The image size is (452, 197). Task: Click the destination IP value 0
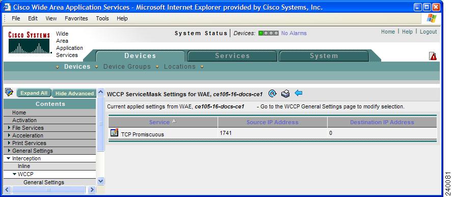tap(331, 133)
